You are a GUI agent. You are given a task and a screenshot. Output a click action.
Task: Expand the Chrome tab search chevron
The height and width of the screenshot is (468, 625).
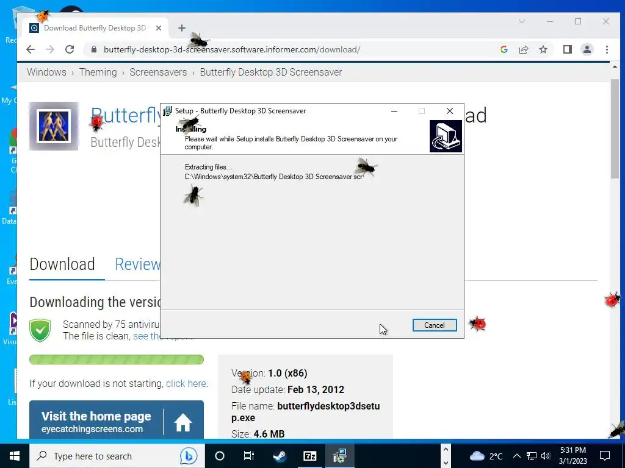522,21
